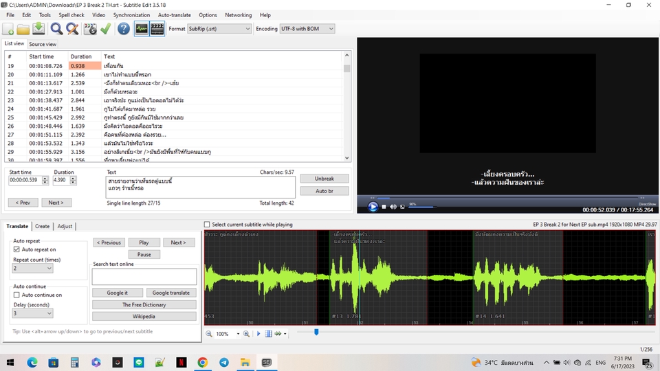This screenshot has height=371, width=660.
Task: Open the Networking menu
Action: click(x=239, y=14)
